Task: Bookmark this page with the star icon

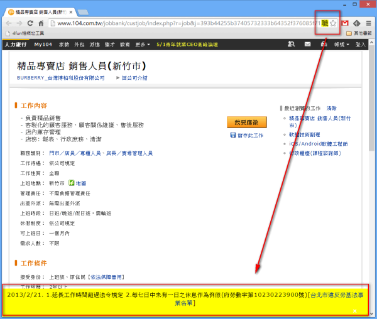Action: 334,23
